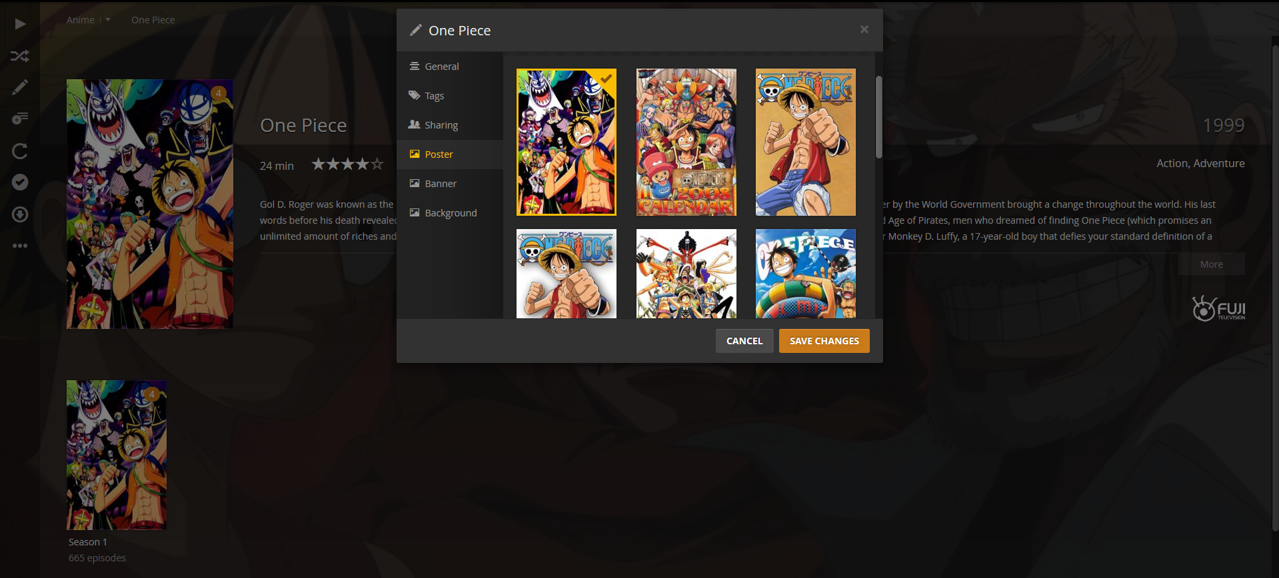Select the Poster tab
This screenshot has width=1279, height=578.
pyautogui.click(x=450, y=154)
